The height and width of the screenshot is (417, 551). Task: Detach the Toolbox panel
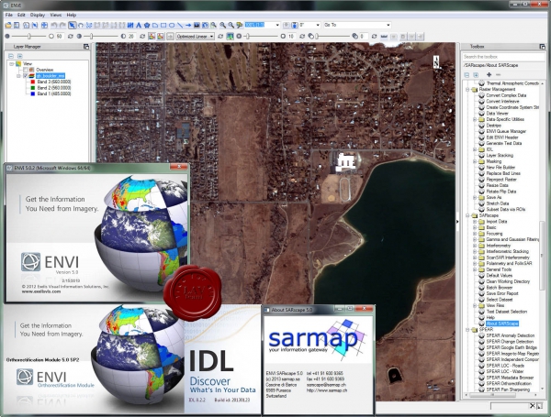pyautogui.click(x=542, y=47)
